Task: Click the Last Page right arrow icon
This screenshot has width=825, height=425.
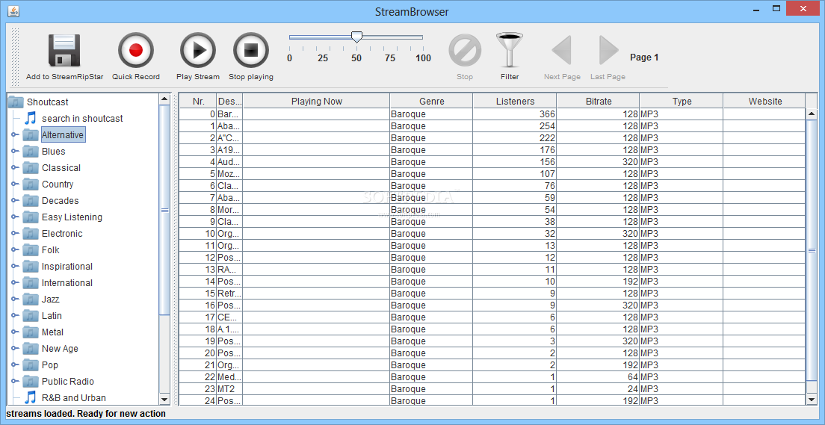Action: 608,51
